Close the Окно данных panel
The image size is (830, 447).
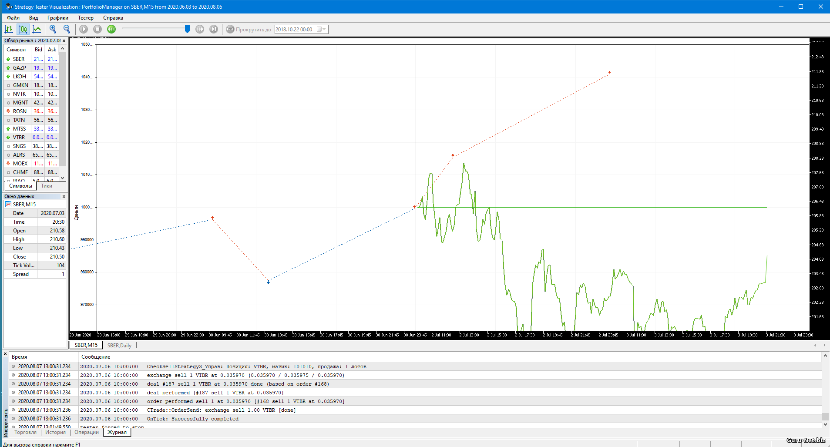pyautogui.click(x=64, y=196)
